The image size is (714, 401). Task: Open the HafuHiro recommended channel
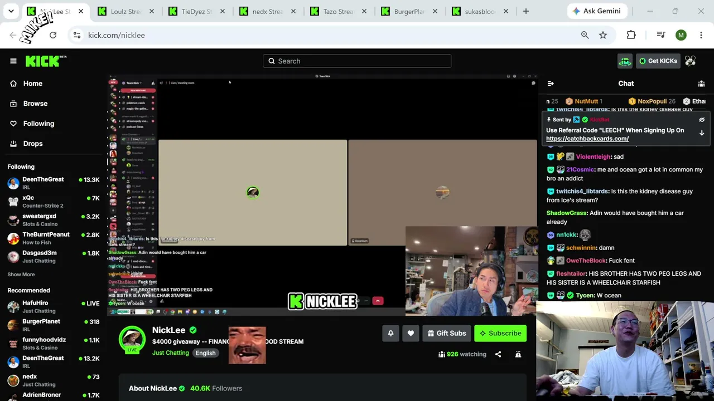(53, 306)
